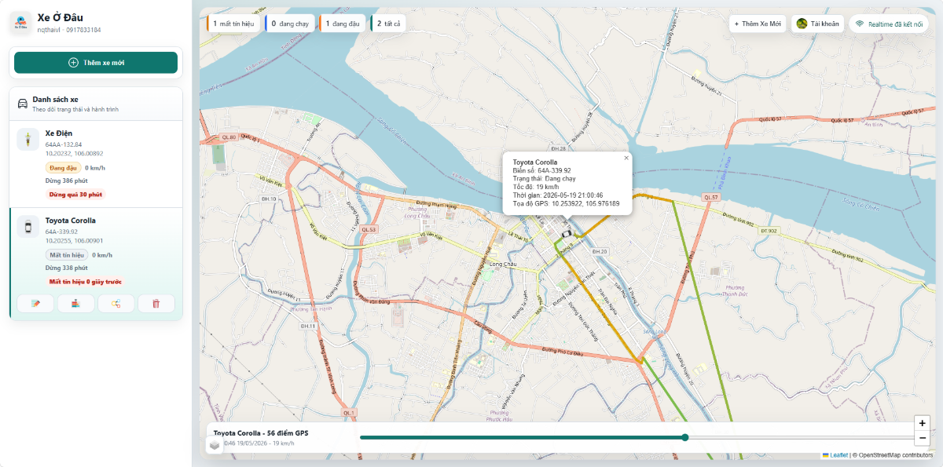The width and height of the screenshot is (943, 467).
Task: Click license plate 64A-339.92 in sidebar
Action: [x=62, y=232]
